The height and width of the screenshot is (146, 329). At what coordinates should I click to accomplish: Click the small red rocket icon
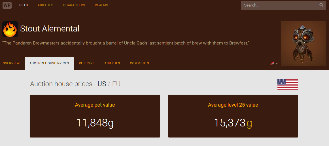tap(272, 64)
